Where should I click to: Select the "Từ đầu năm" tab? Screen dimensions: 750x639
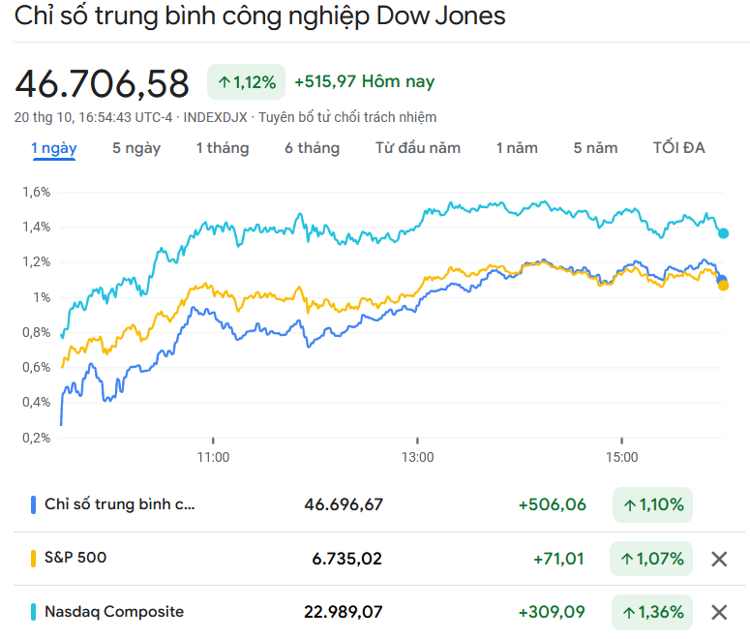pyautogui.click(x=418, y=148)
